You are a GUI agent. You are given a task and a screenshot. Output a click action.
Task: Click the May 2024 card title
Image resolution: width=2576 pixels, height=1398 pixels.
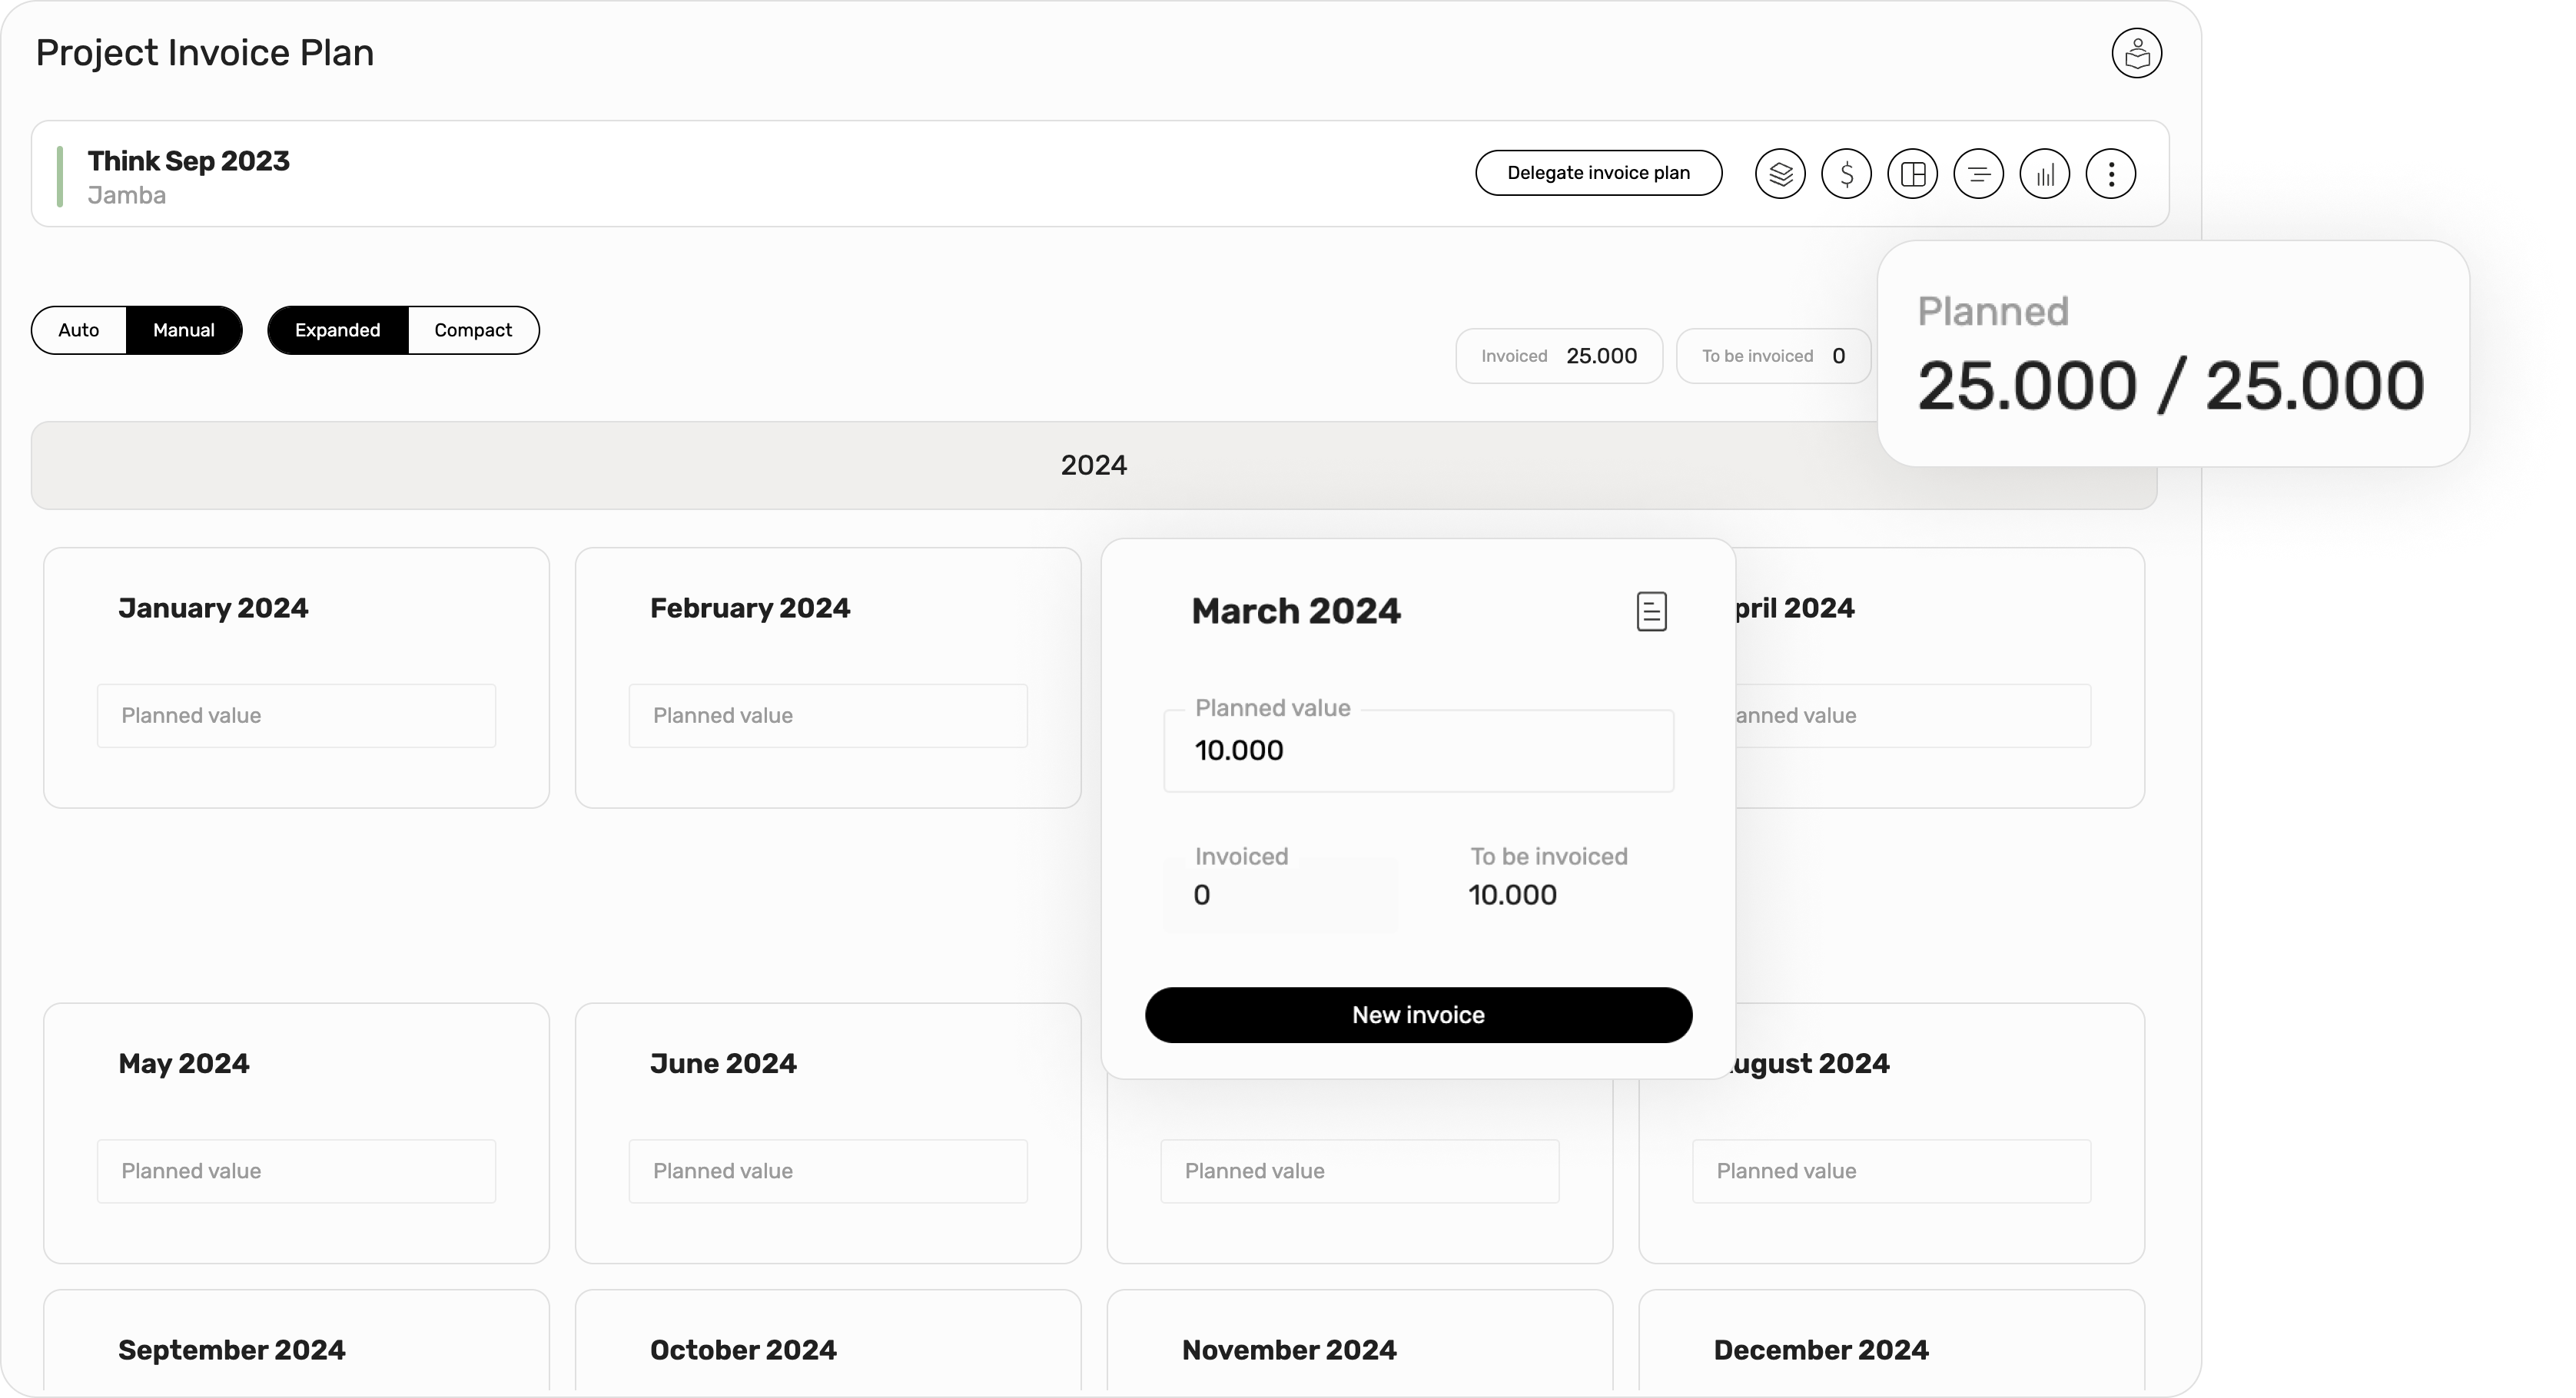tap(184, 1064)
